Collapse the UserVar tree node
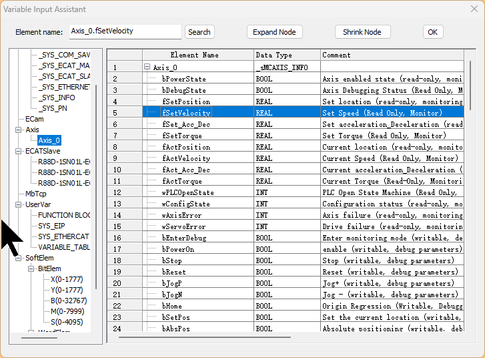The width and height of the screenshot is (485, 358). [x=19, y=204]
